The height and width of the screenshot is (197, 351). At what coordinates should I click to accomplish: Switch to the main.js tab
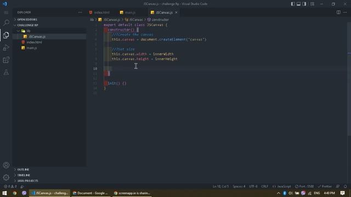(x=128, y=13)
